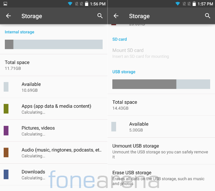Open the Audio (music, ringtones, podcasts) entry
This screenshot has height=191, width=215.
[x=54, y=152]
